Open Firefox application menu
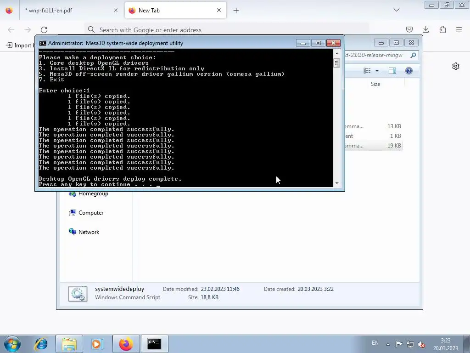This screenshot has height=353, width=470. [459, 29]
